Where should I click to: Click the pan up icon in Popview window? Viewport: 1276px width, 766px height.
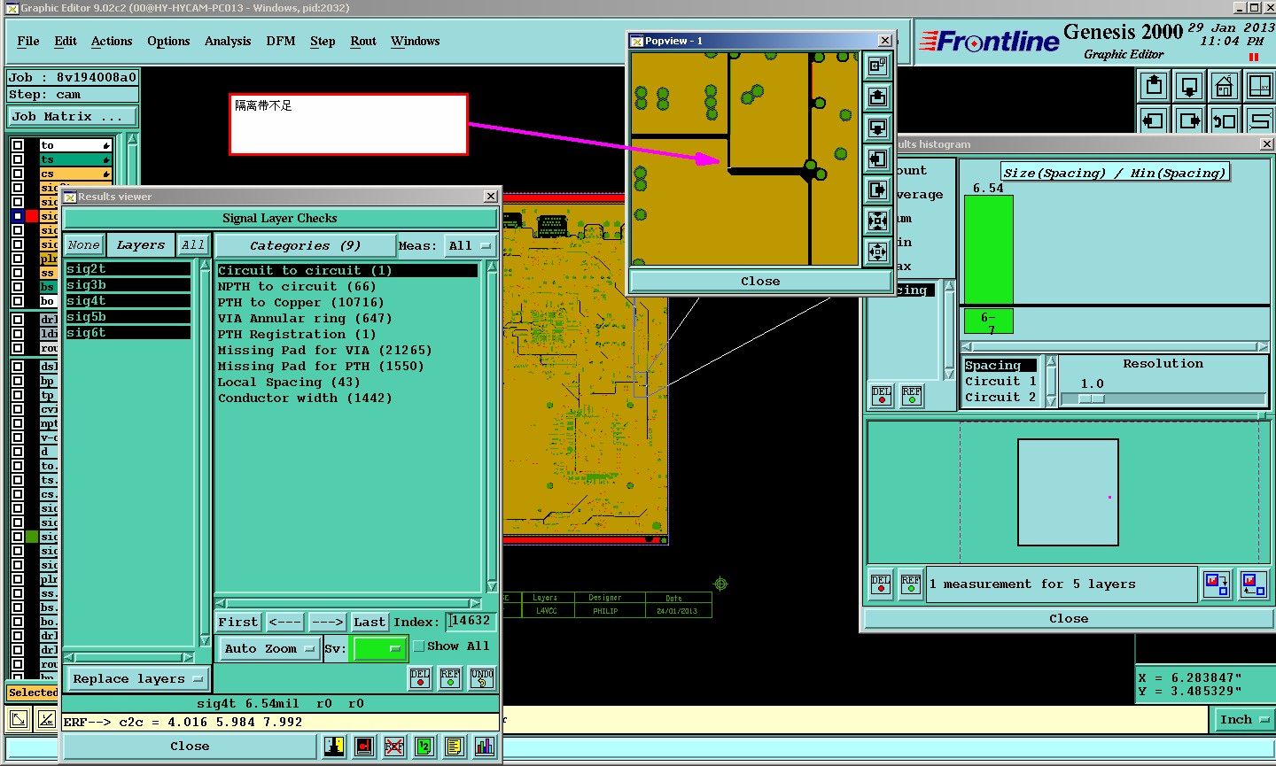[877, 97]
